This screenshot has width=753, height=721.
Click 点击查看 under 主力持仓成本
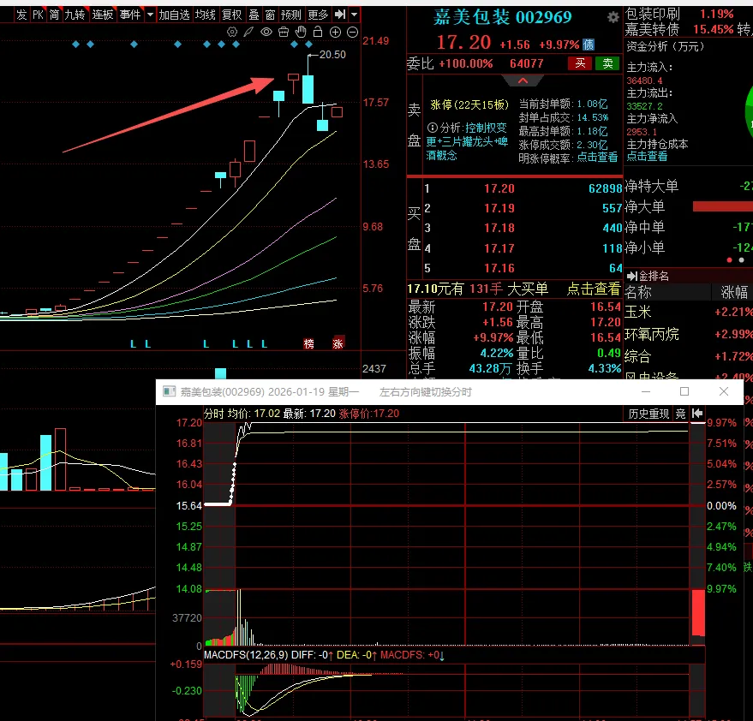pyautogui.click(x=647, y=157)
